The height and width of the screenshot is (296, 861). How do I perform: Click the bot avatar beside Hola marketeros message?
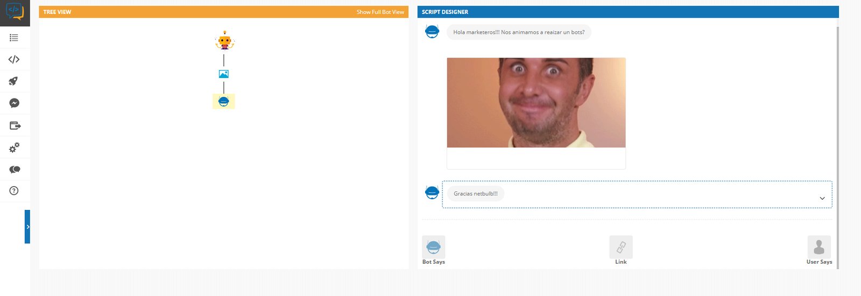[x=432, y=32]
